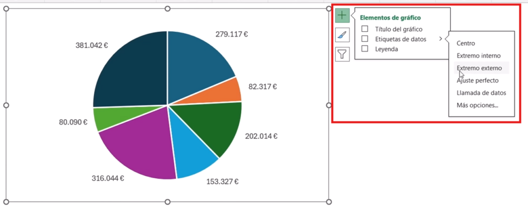Image resolution: width=528 pixels, height=218 pixels.
Task: Open the Chart Elements plus button
Action: 342,15
